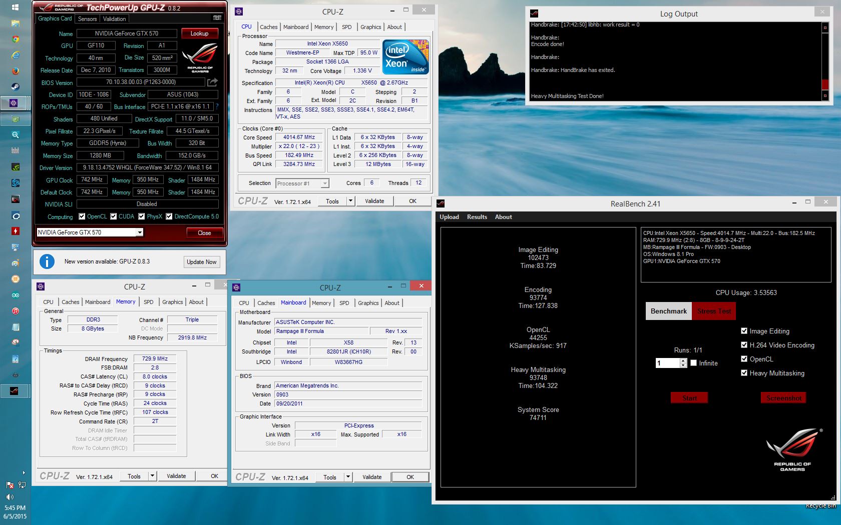The height and width of the screenshot is (525, 841).
Task: Click the Runs count stepper arrows
Action: (x=683, y=363)
